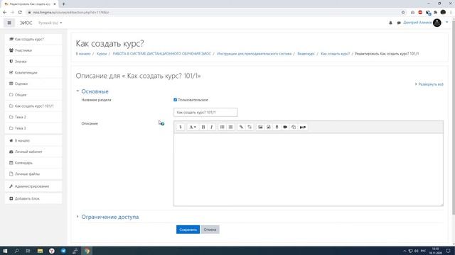The height and width of the screenshot is (255, 455).
Task: Click the browser reload button
Action: coord(20,13)
